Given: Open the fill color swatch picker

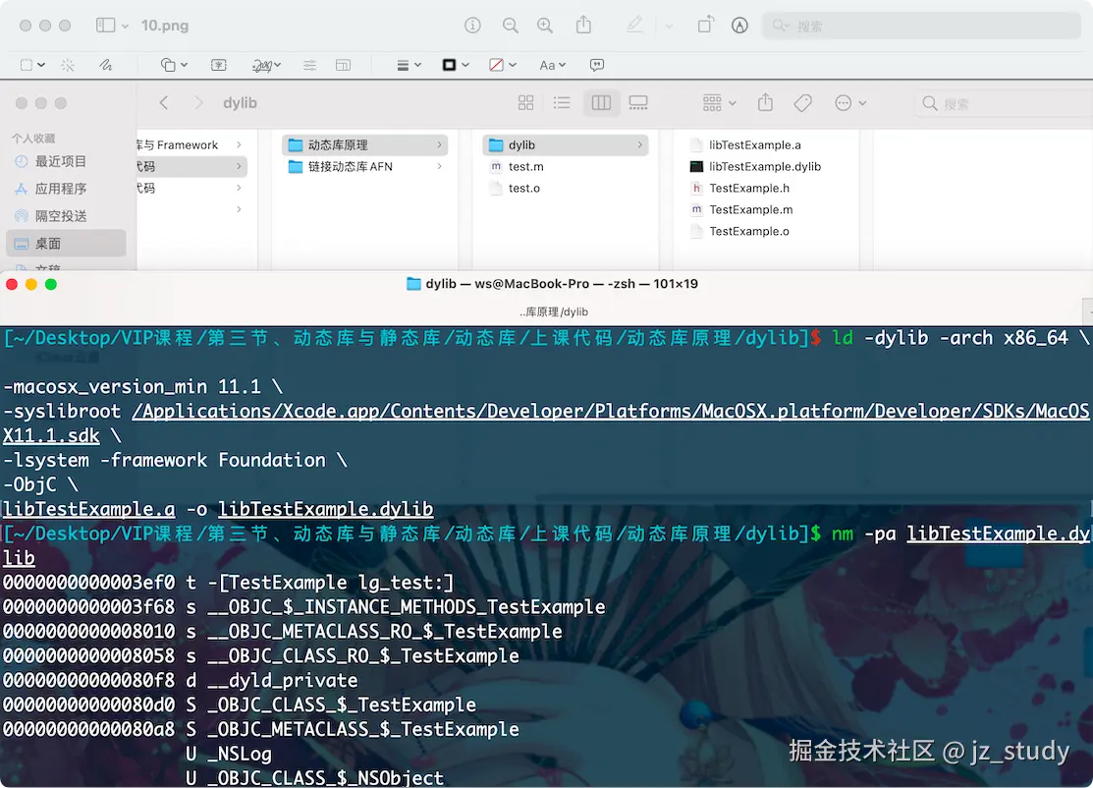Looking at the screenshot, I should pos(503,65).
